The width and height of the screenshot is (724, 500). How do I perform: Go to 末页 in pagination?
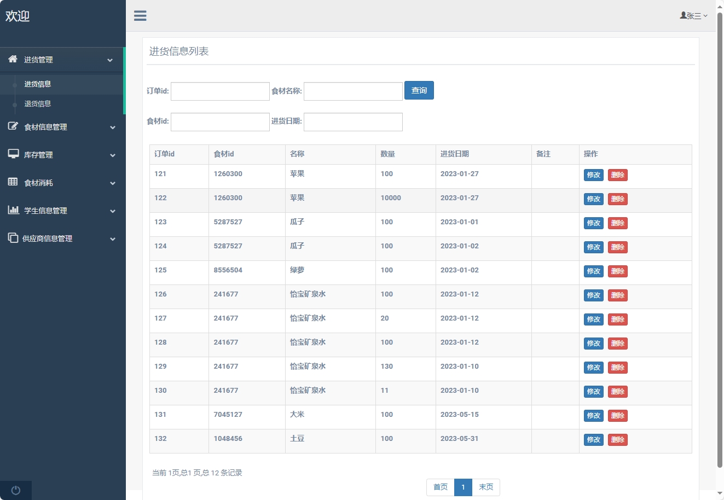[x=486, y=487]
